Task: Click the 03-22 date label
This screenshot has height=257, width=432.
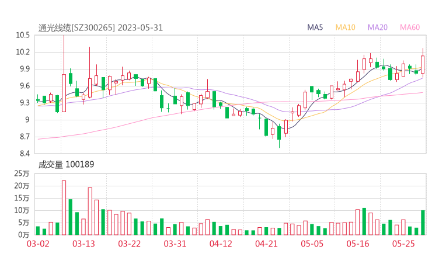Action: 129,244
